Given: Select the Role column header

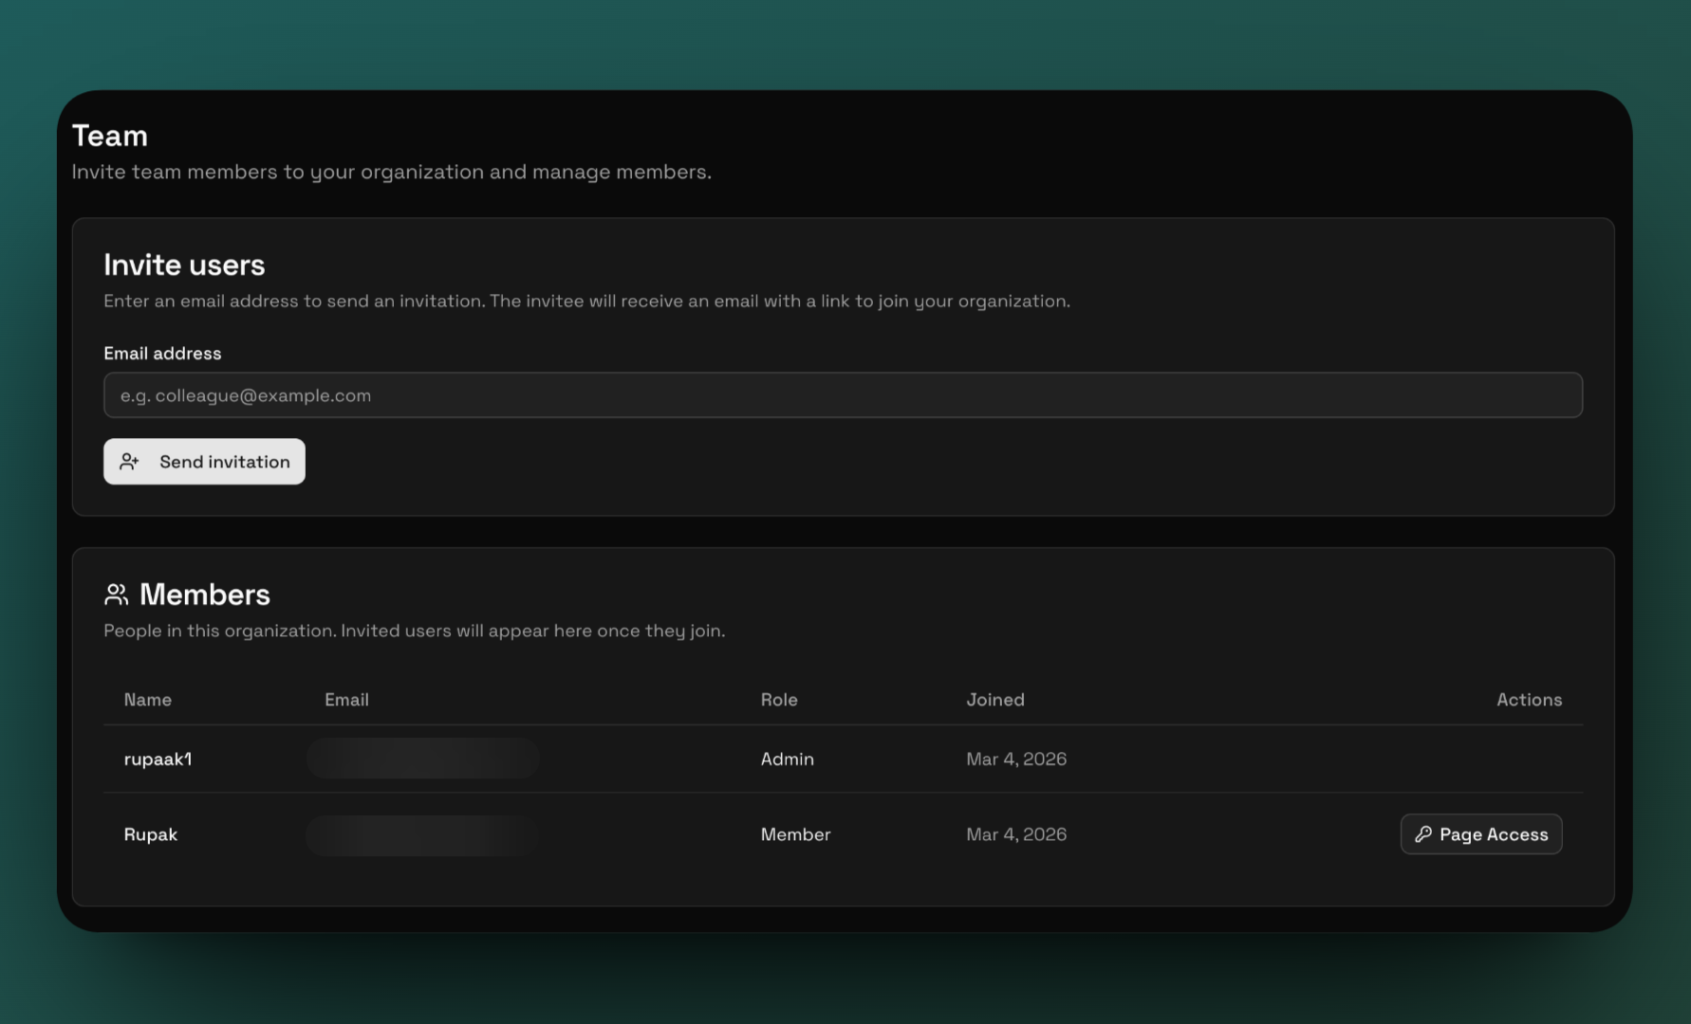Looking at the screenshot, I should pyautogui.click(x=778, y=700).
